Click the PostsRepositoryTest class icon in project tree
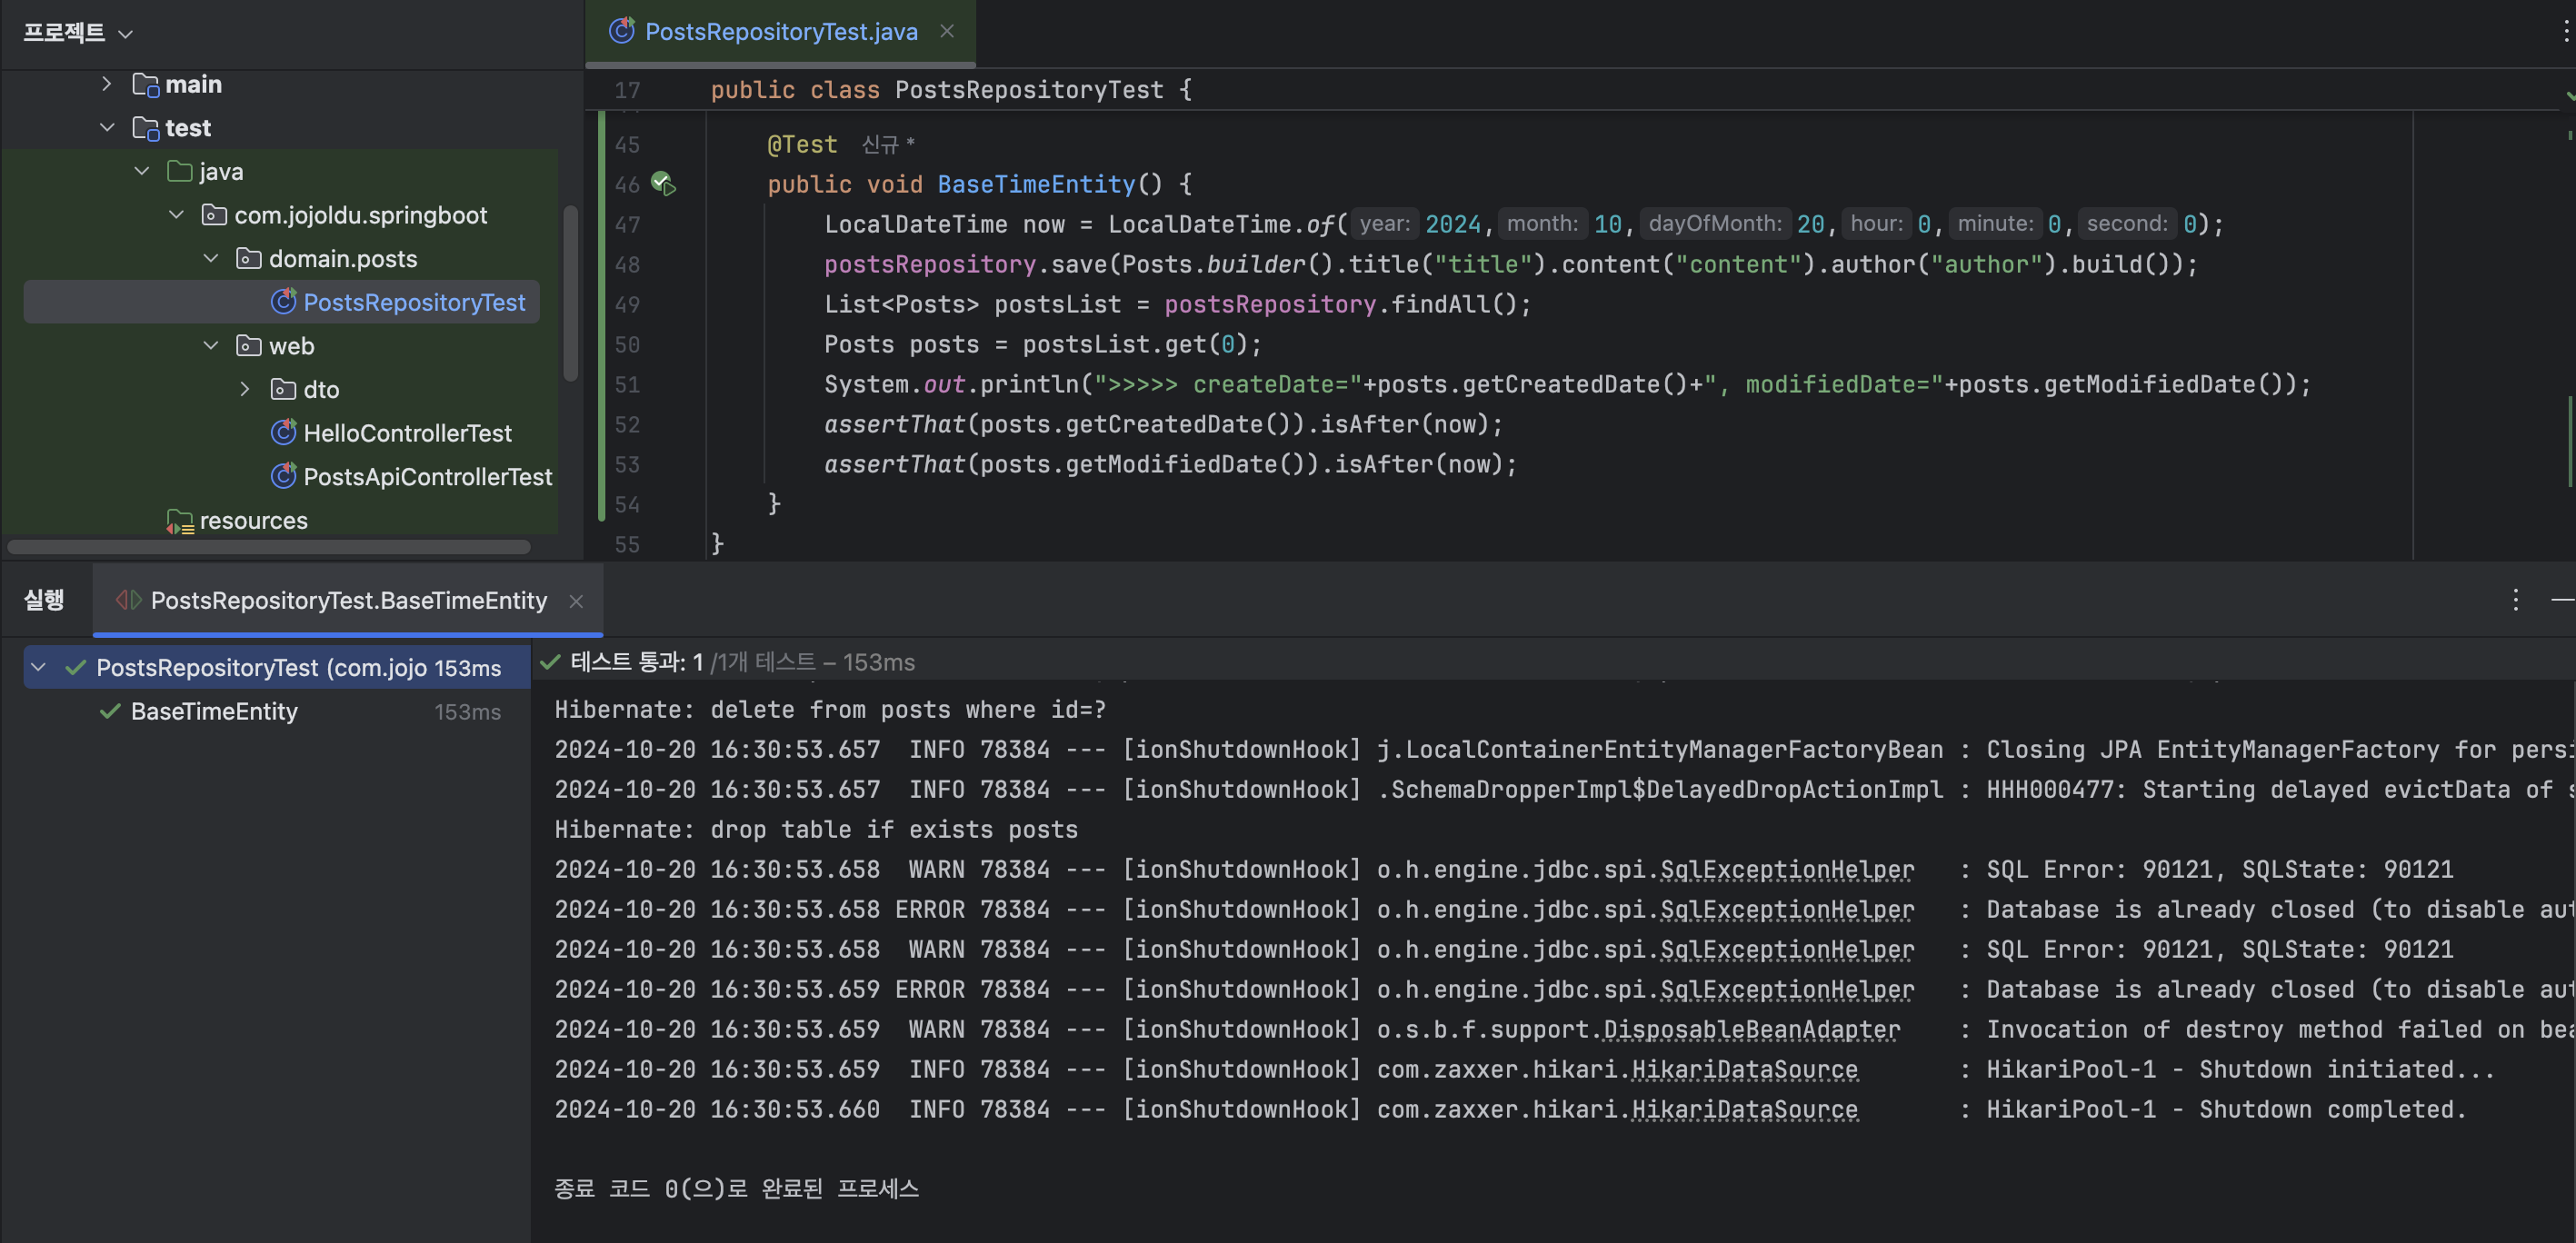This screenshot has height=1243, width=2576. pos(284,302)
